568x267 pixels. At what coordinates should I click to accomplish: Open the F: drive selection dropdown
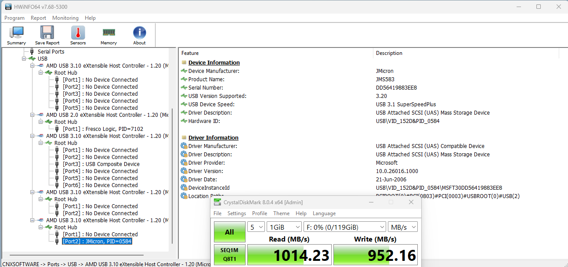[x=344, y=227]
